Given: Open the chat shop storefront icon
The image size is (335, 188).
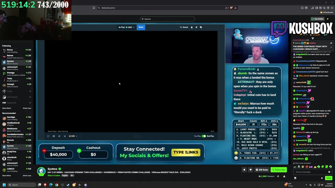Looking at the screenshot, I should 295,178.
